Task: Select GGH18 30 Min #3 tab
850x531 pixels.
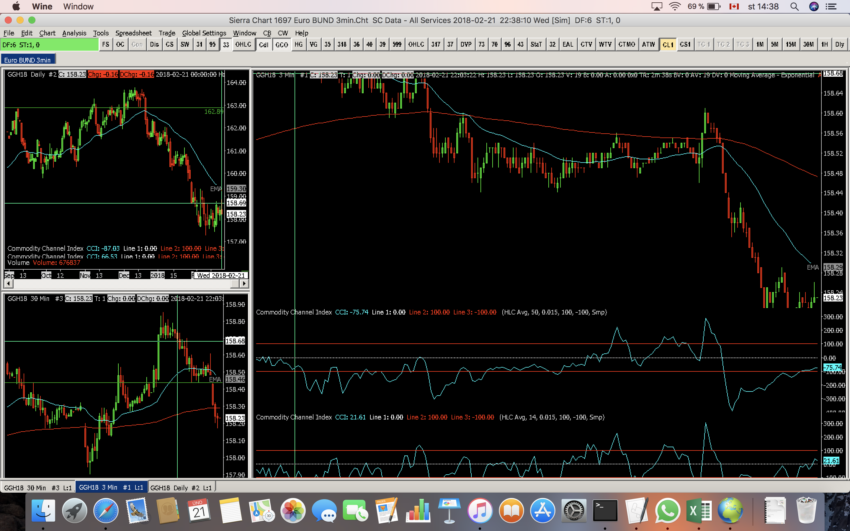Action: point(37,488)
